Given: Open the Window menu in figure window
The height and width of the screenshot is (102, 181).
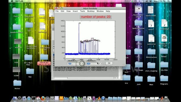Looking at the screenshot, I should 100,11.
